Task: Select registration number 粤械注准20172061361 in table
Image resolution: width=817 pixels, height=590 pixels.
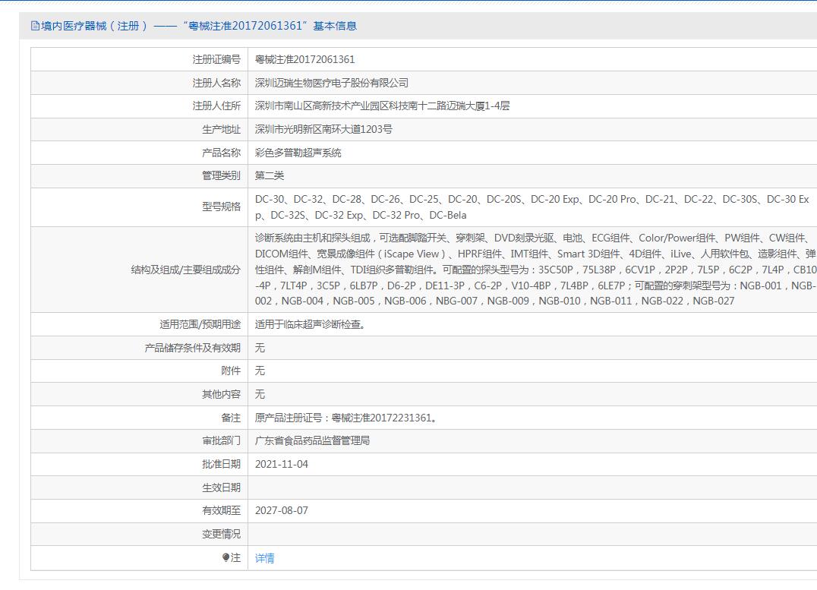Action: (304, 59)
